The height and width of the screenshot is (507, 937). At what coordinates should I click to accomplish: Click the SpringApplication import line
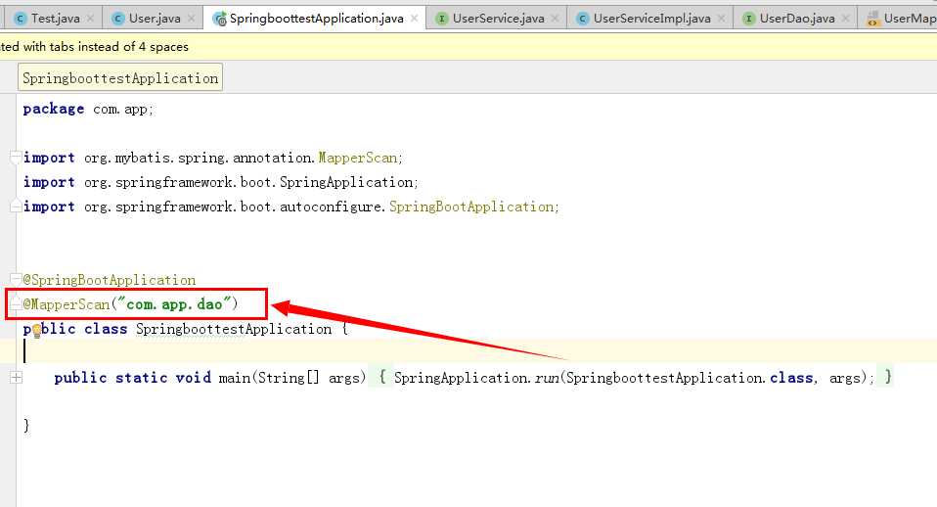pyautogui.click(x=220, y=182)
